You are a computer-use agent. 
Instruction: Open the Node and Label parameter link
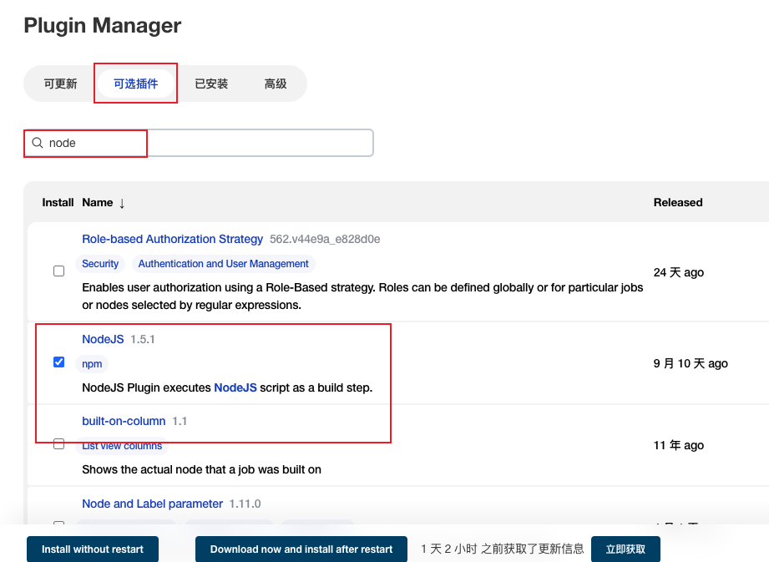[x=152, y=504]
